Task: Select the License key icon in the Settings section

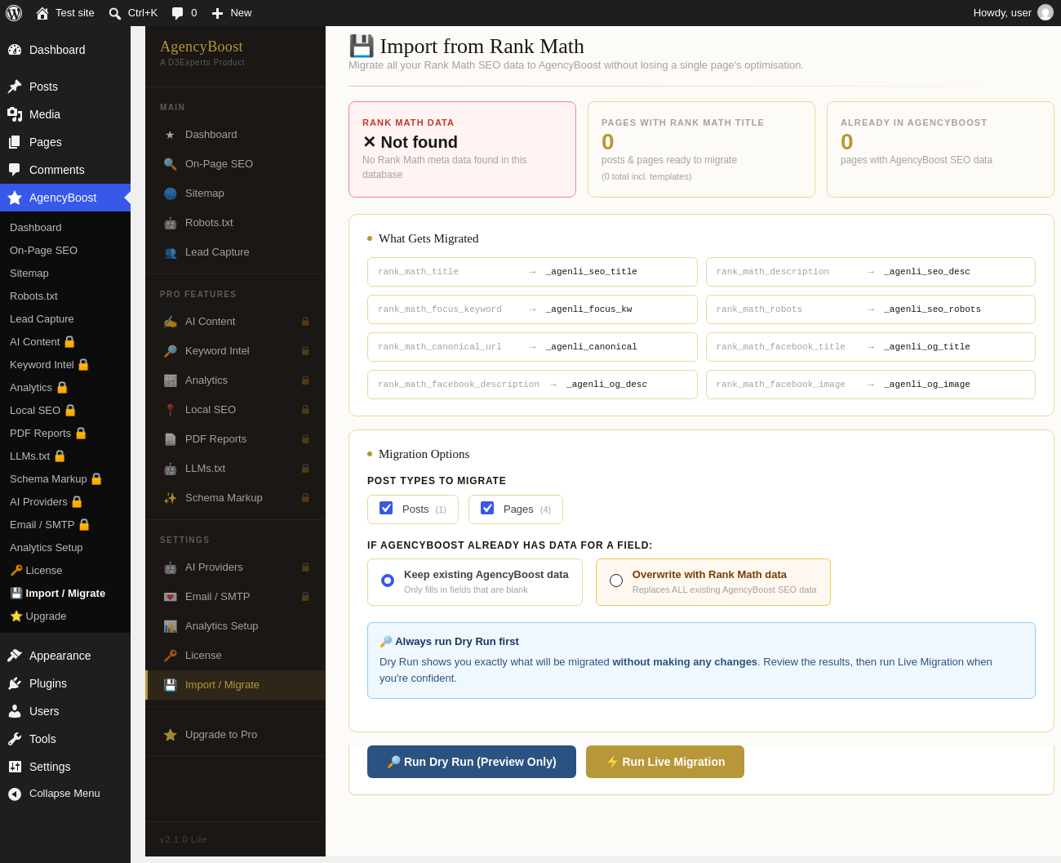Action: tap(170, 656)
